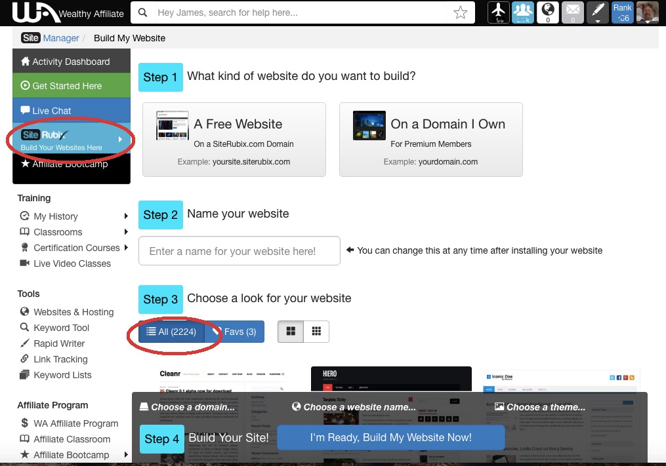Click the 'Training' section heading

click(x=34, y=198)
